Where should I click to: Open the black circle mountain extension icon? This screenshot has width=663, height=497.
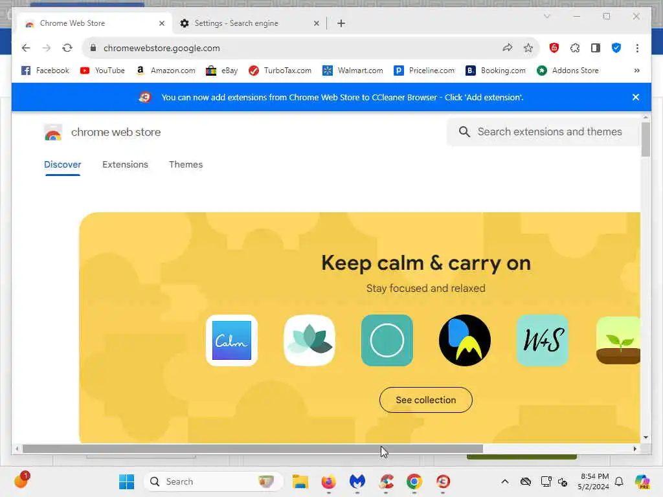tap(465, 340)
